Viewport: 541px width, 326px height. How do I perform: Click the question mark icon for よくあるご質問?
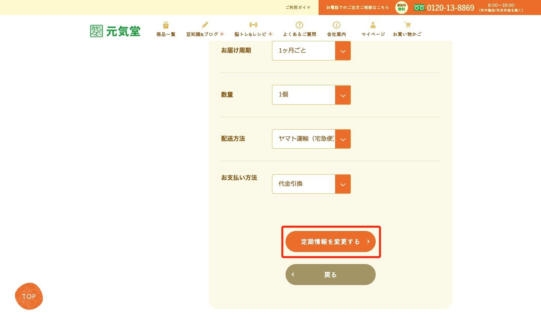[299, 25]
